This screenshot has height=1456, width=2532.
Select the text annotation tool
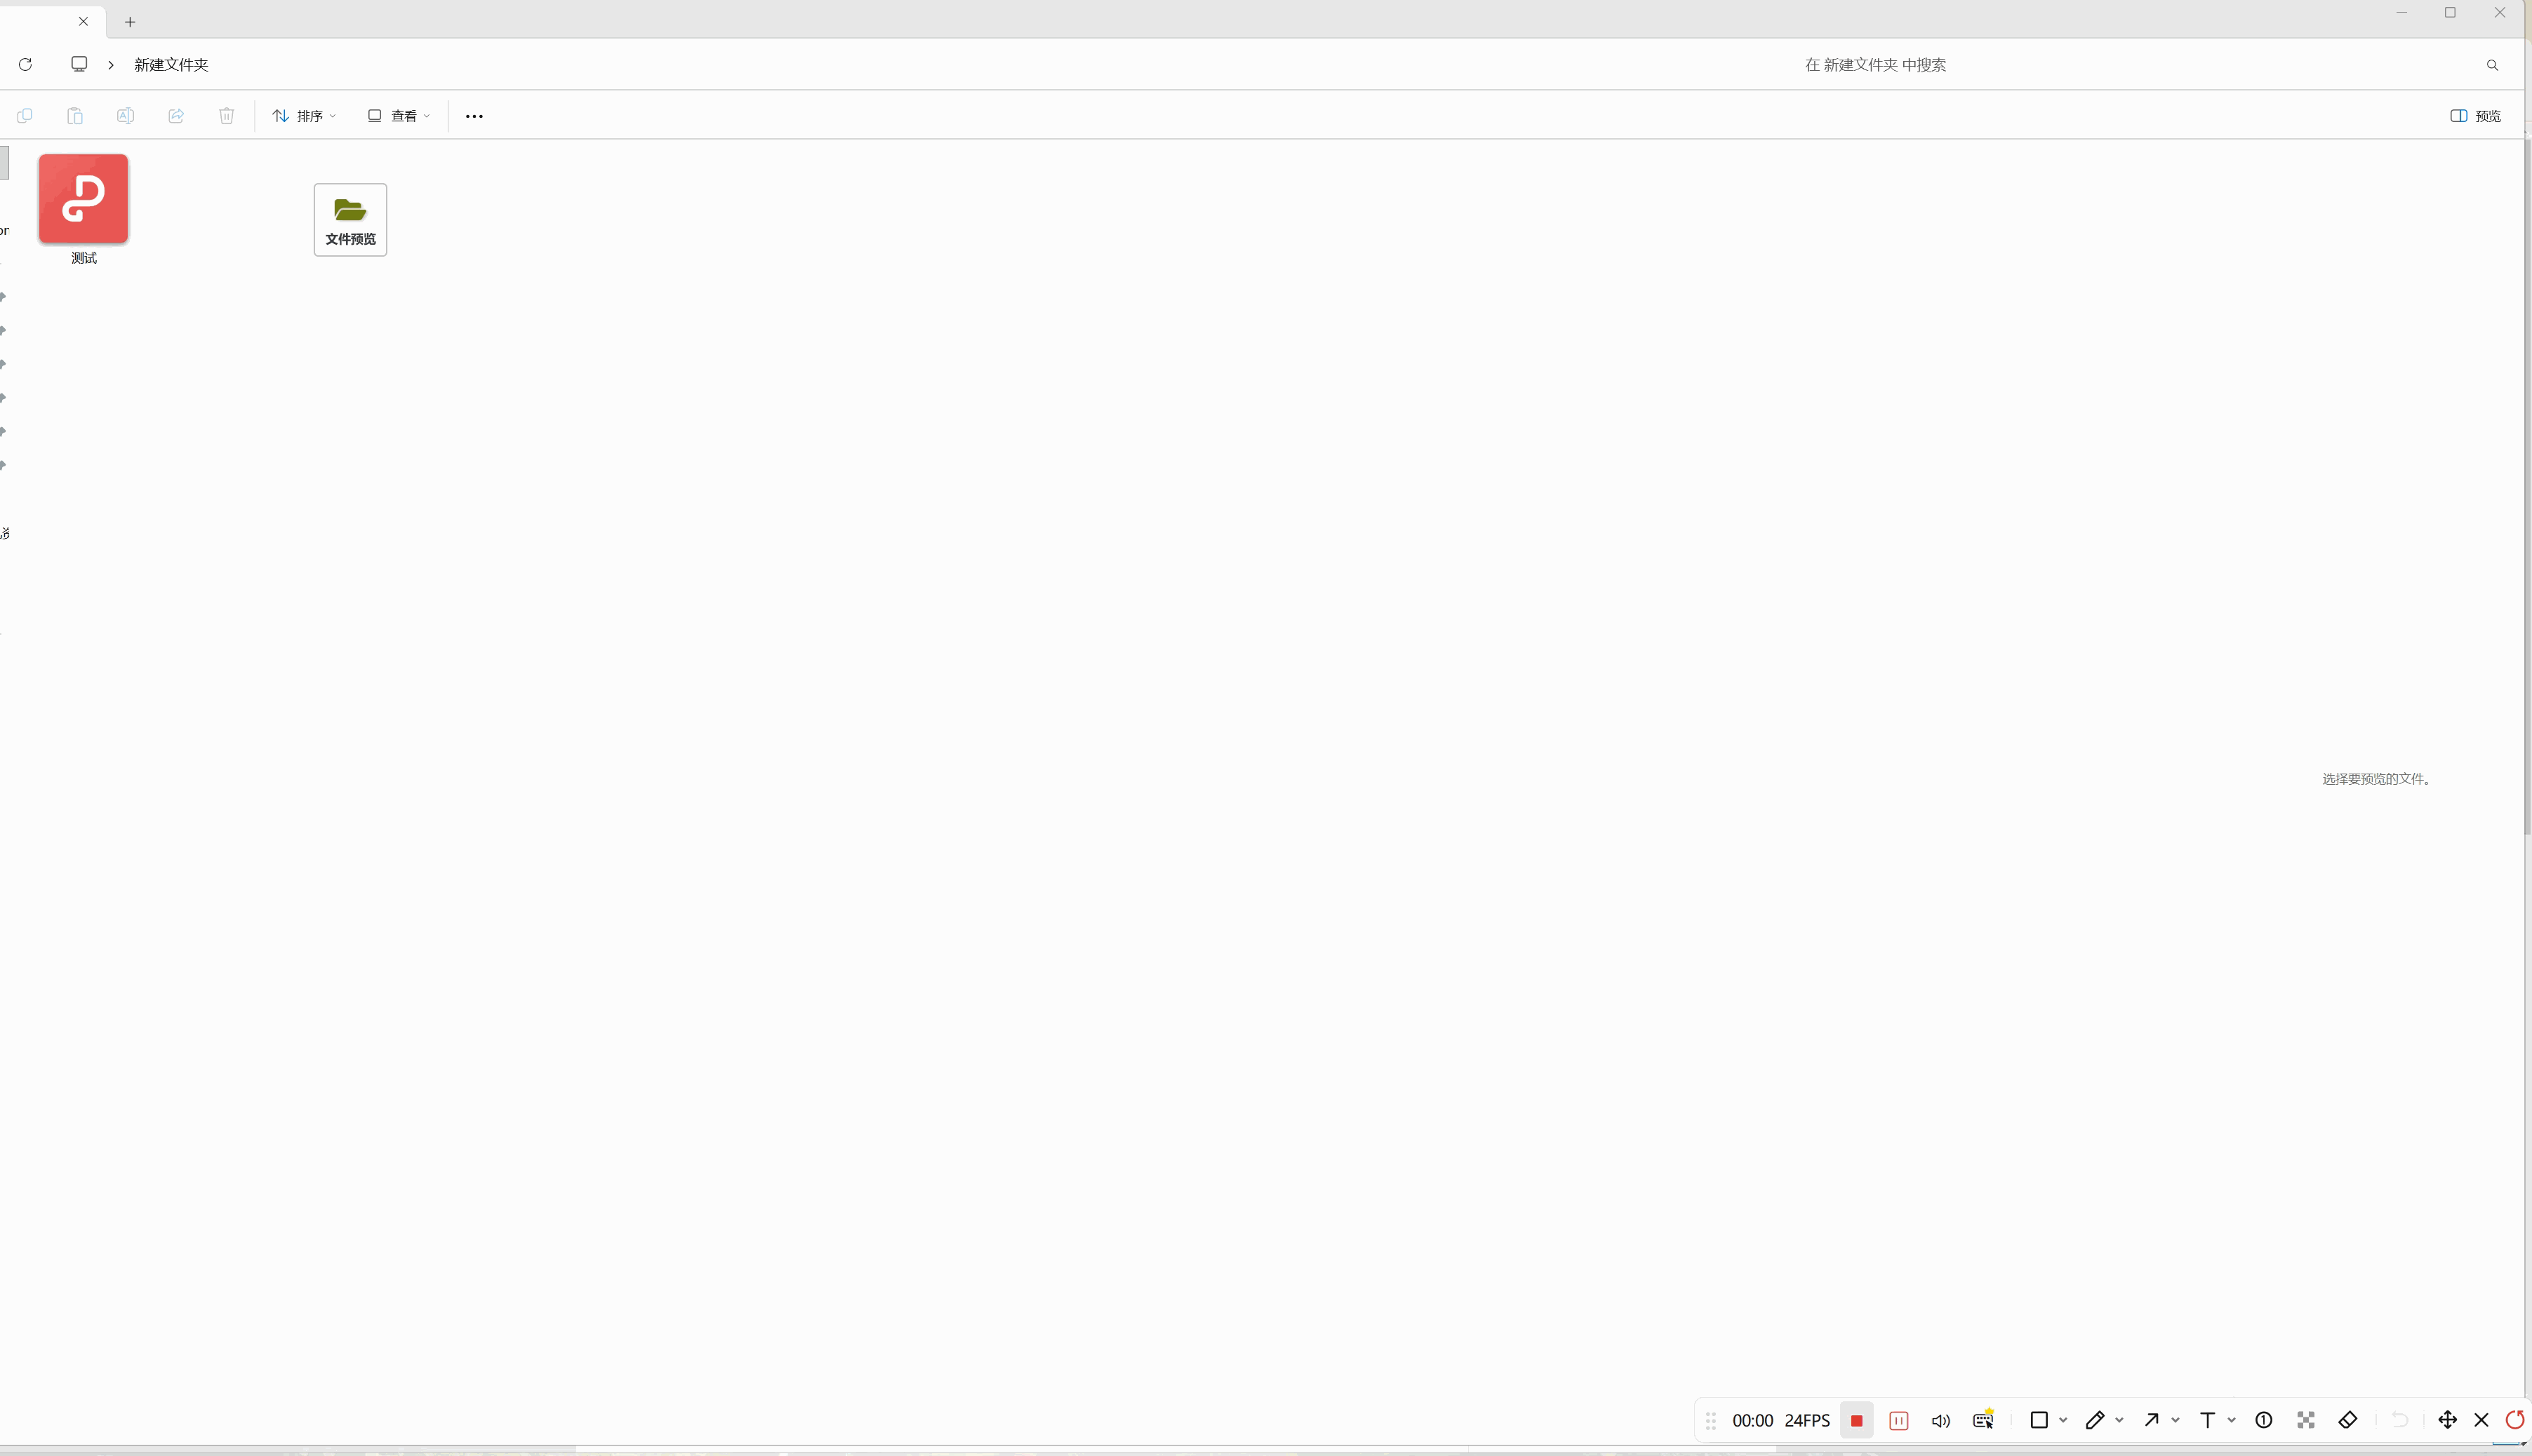click(2207, 1420)
